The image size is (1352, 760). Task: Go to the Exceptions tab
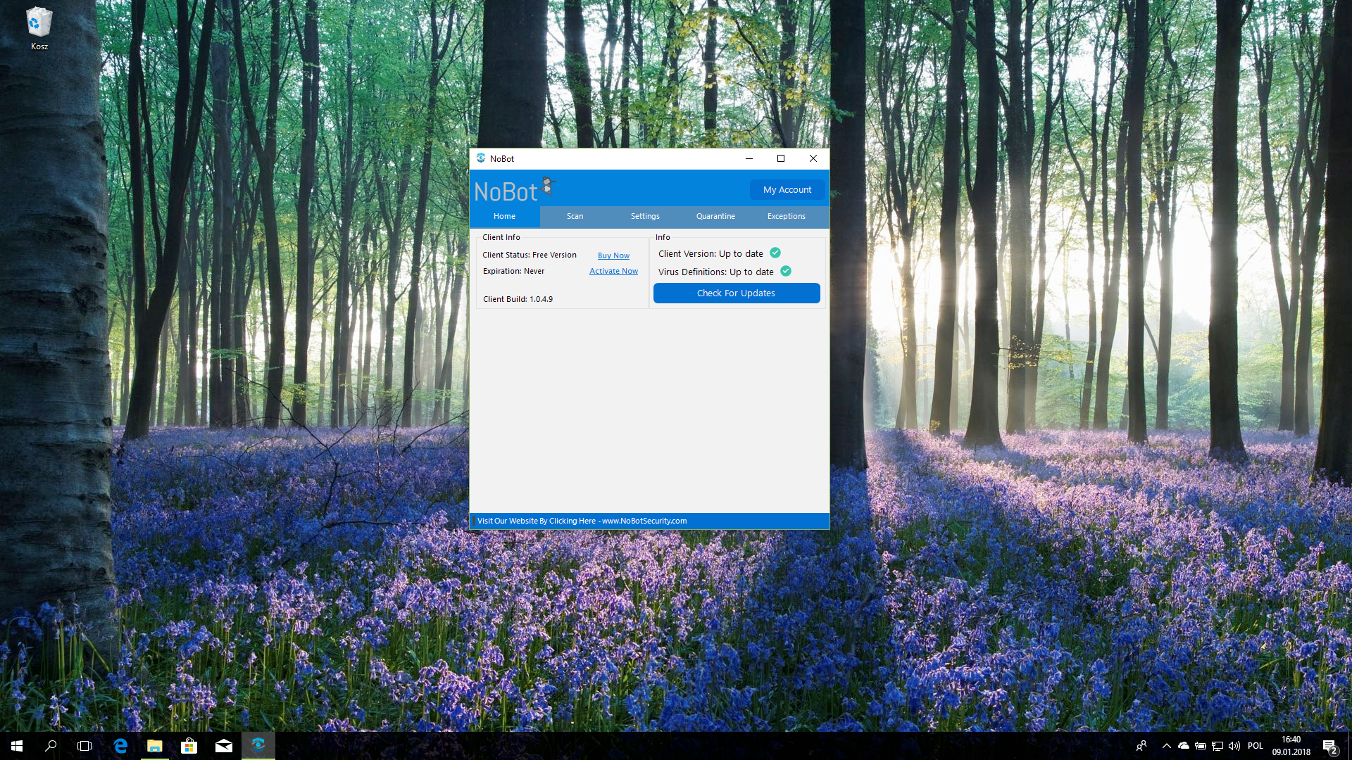point(786,216)
